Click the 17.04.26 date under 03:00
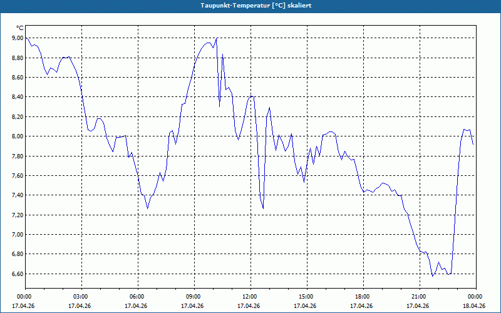 coord(80,305)
